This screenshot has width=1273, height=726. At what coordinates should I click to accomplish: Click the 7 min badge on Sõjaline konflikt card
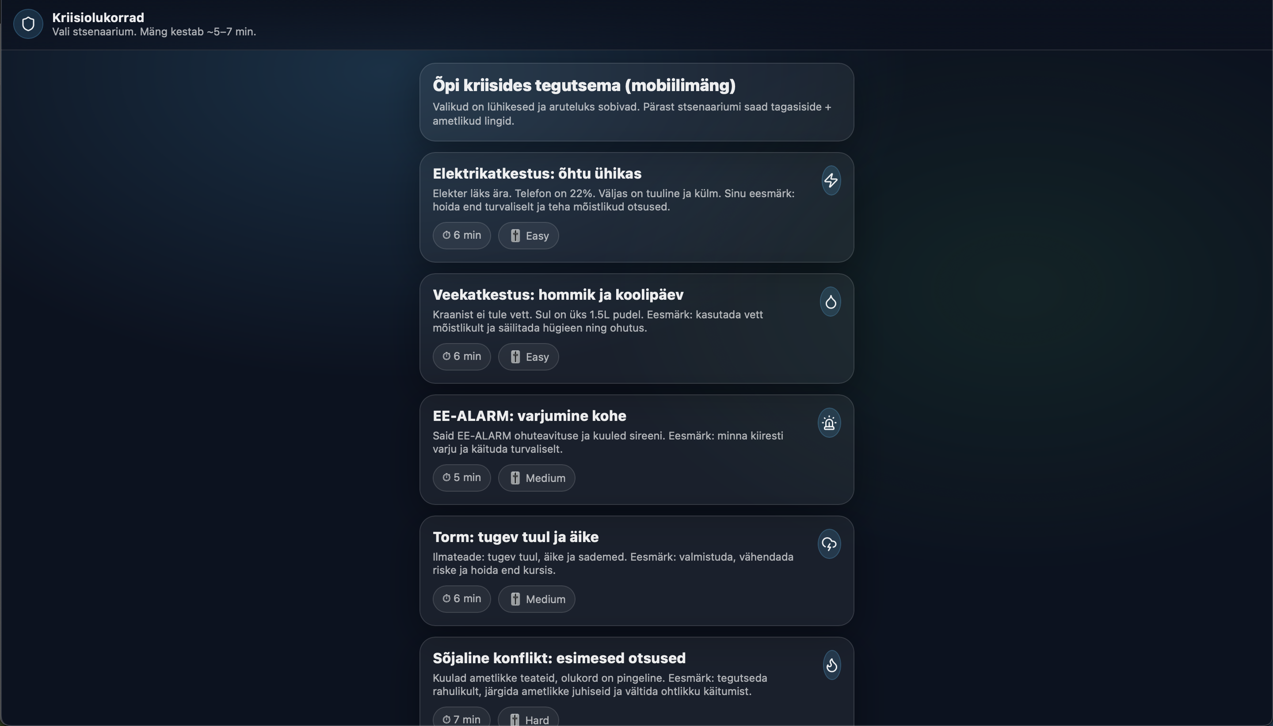461,720
